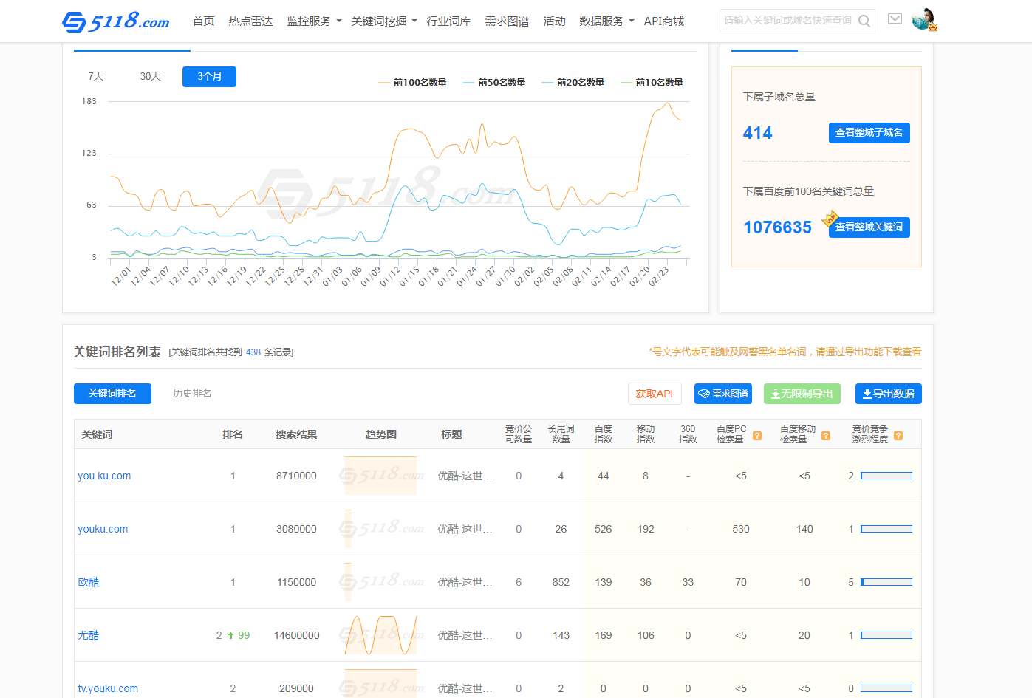
Task: Open the youku.com keyword link
Action: click(x=103, y=530)
